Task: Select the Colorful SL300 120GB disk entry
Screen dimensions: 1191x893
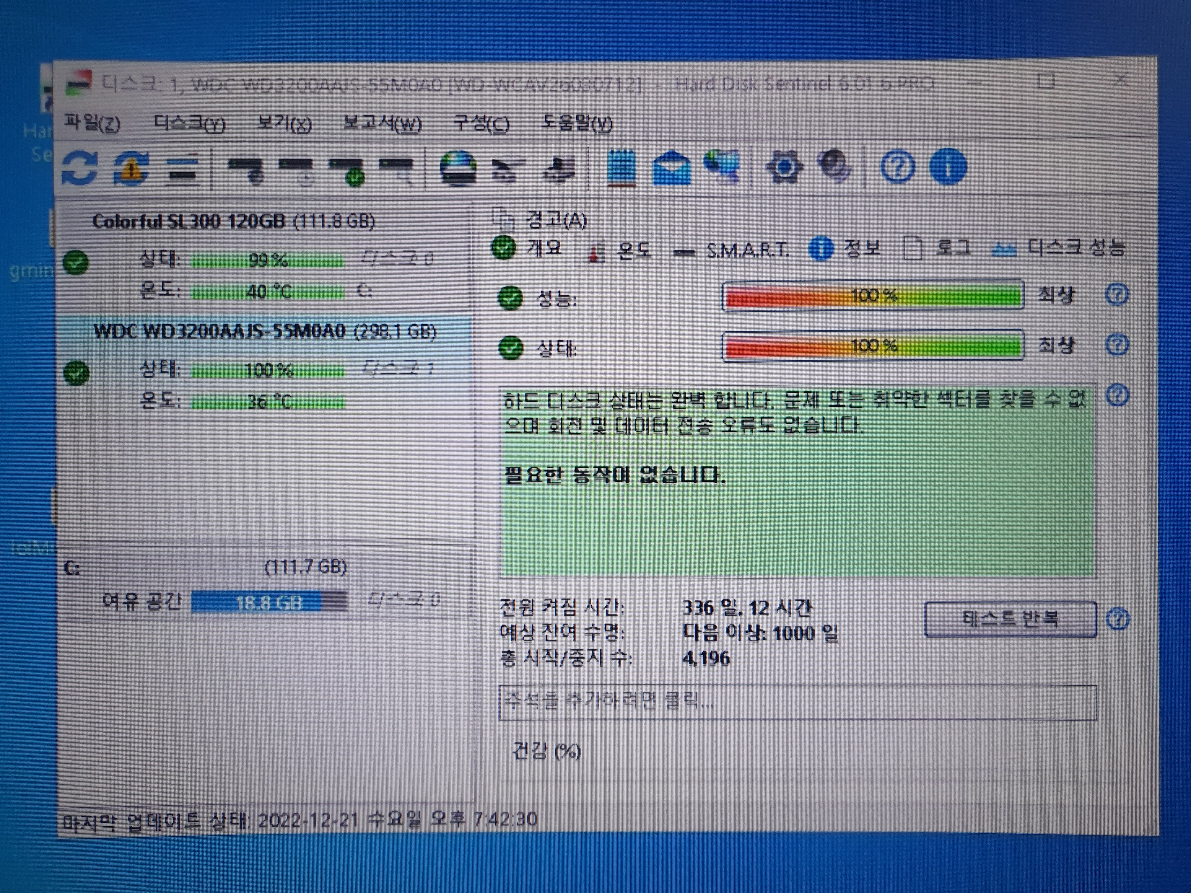Action: point(265,257)
